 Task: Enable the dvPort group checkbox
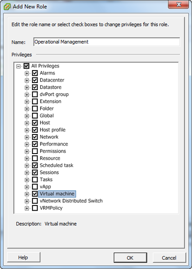click(35, 94)
